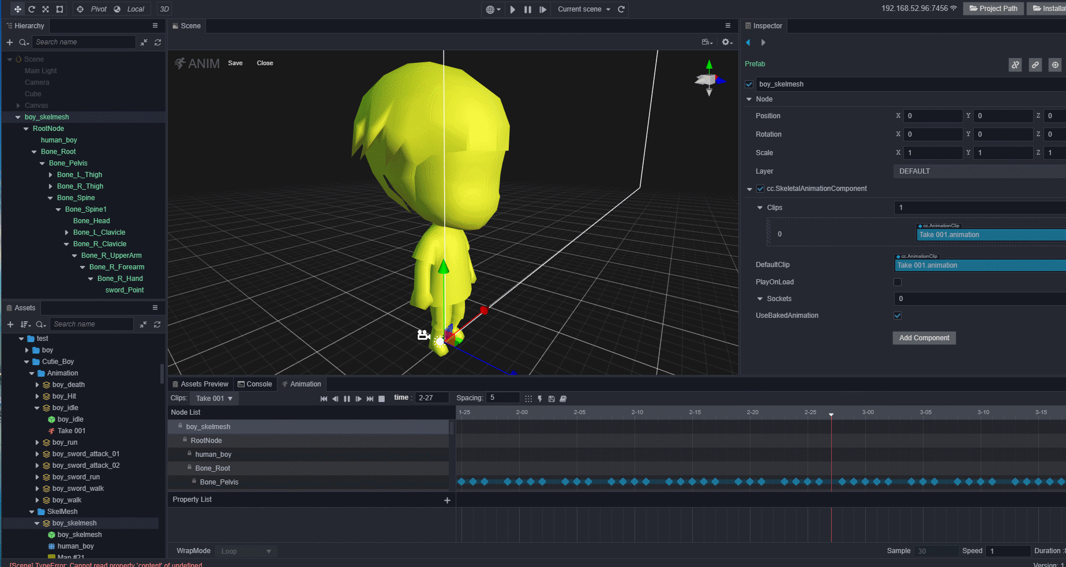1066x567 pixels.
Task: Select the rotate gizmo tool
Action: (32, 9)
